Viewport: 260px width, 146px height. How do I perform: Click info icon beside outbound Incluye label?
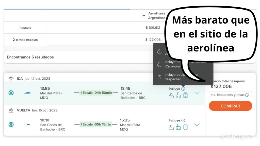point(183,89)
